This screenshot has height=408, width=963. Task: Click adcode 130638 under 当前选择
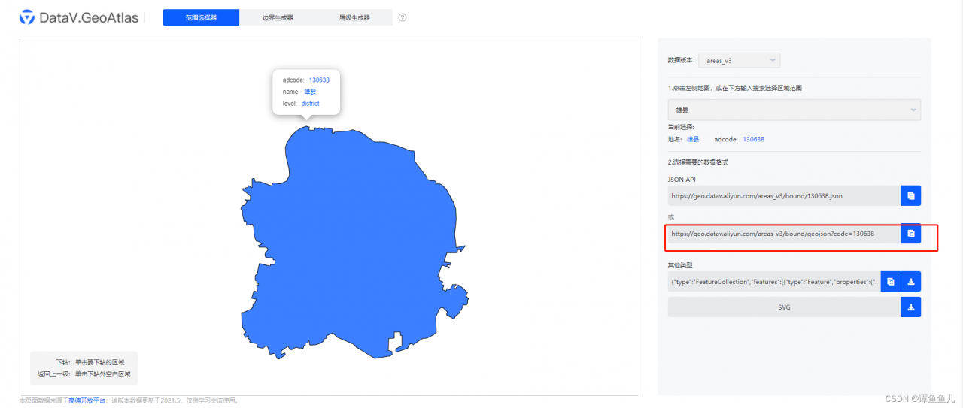pyautogui.click(x=754, y=139)
